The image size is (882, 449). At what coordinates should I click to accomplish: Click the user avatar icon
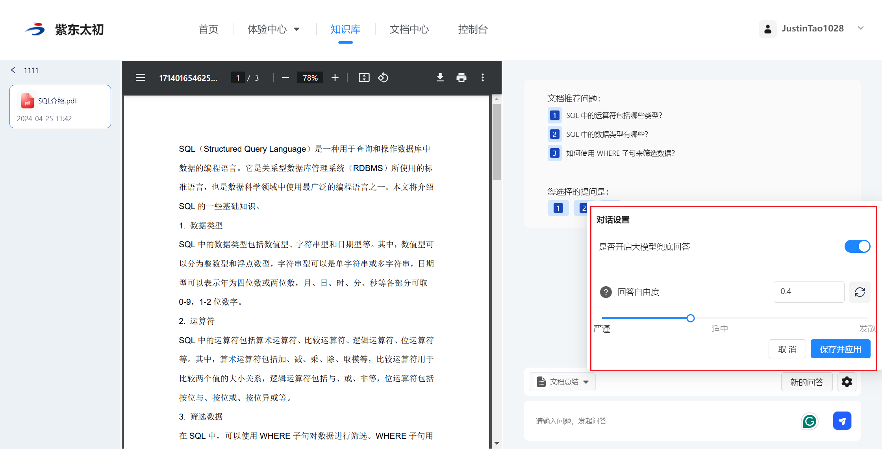click(x=768, y=29)
